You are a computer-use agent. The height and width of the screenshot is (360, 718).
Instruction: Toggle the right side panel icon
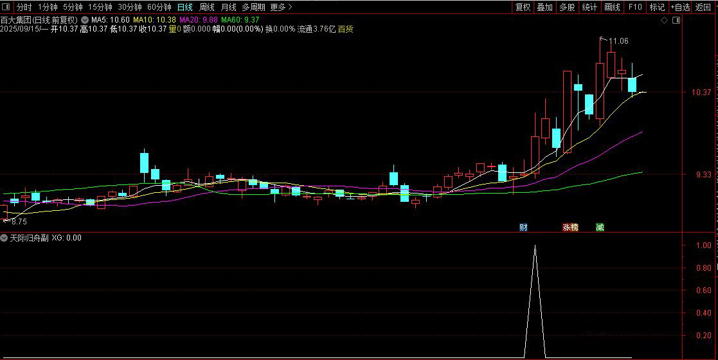point(676,20)
